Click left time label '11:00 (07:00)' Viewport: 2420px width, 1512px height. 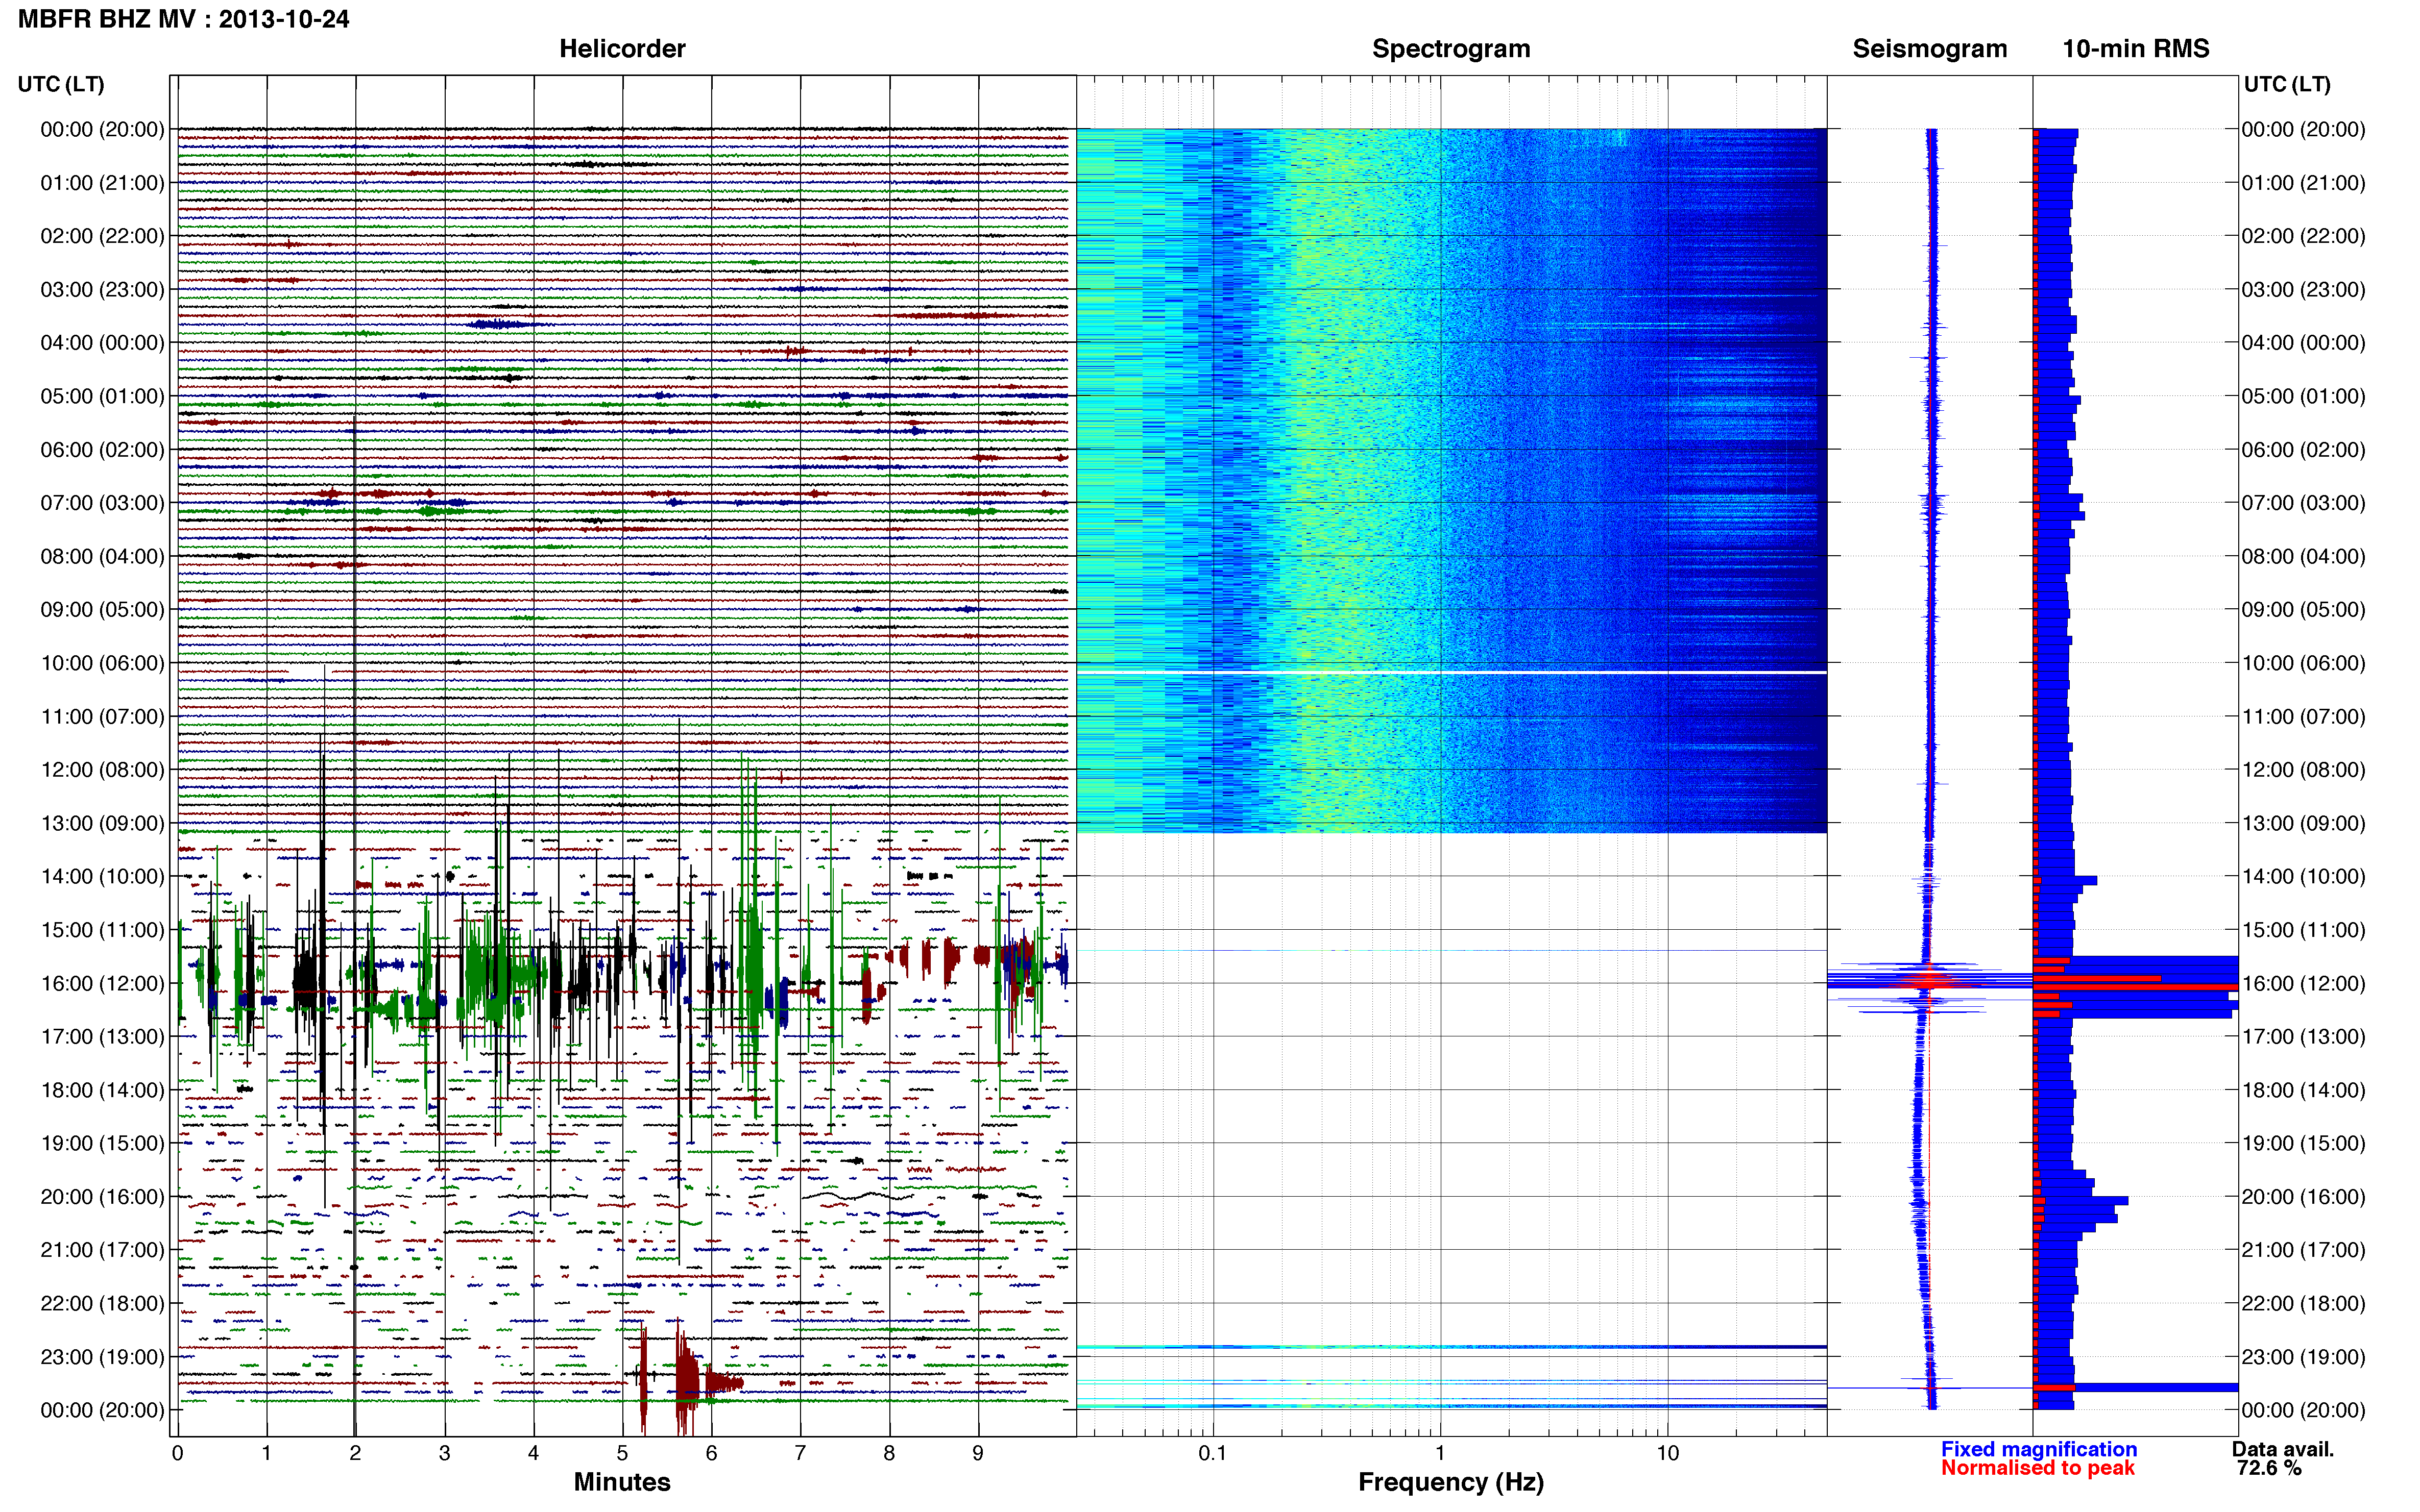tap(102, 716)
